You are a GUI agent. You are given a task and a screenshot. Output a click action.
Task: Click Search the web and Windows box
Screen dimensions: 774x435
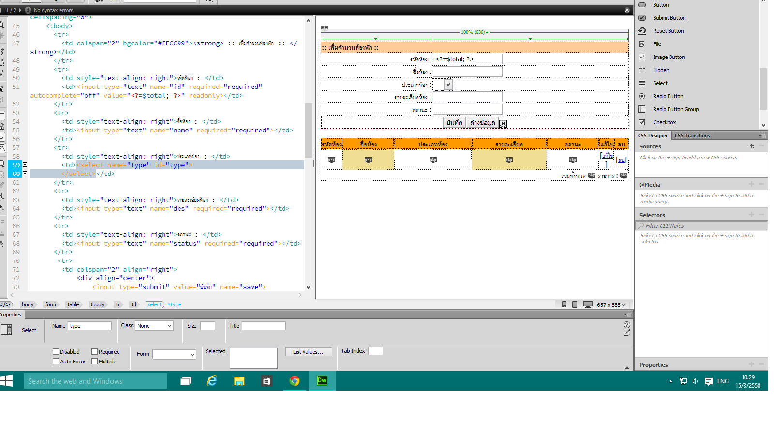coord(96,381)
